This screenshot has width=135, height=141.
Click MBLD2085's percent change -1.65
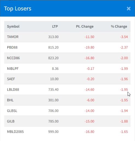pos(124,132)
